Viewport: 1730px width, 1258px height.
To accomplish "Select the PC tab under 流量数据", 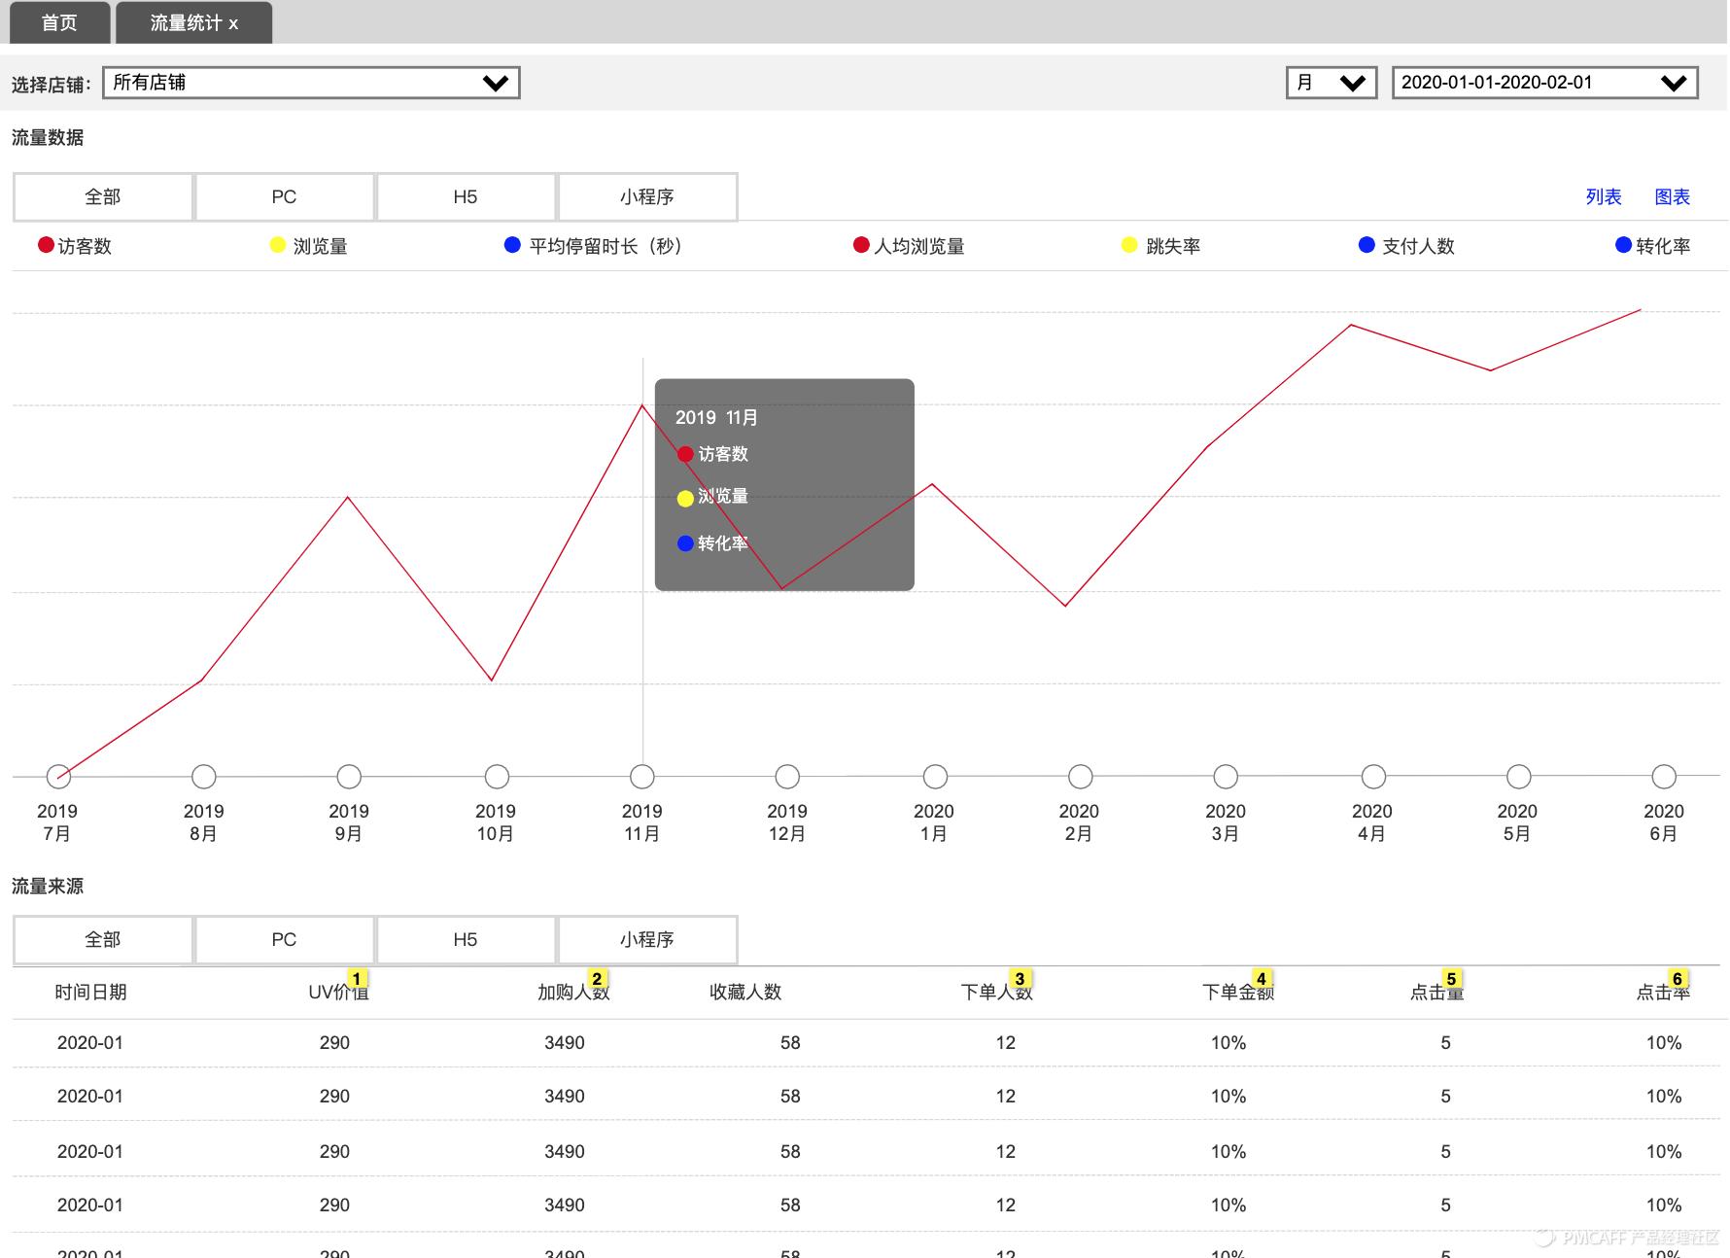I will point(284,197).
